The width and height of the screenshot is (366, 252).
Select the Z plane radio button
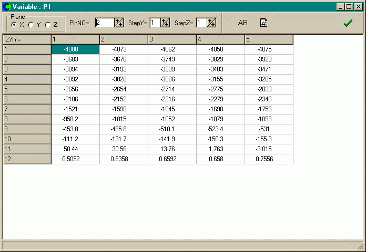tap(48, 25)
